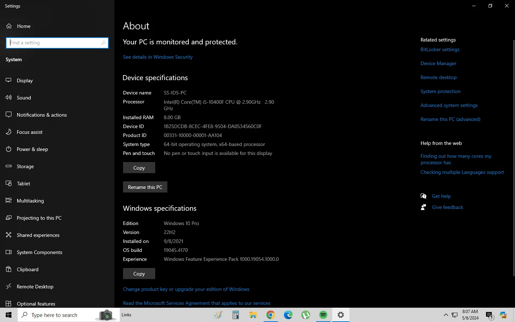
Task: Show hidden system tray icons
Action: [446, 315]
